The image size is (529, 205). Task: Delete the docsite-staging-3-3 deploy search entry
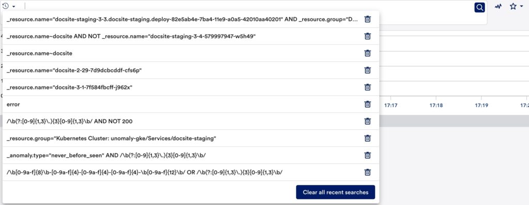pos(368,19)
